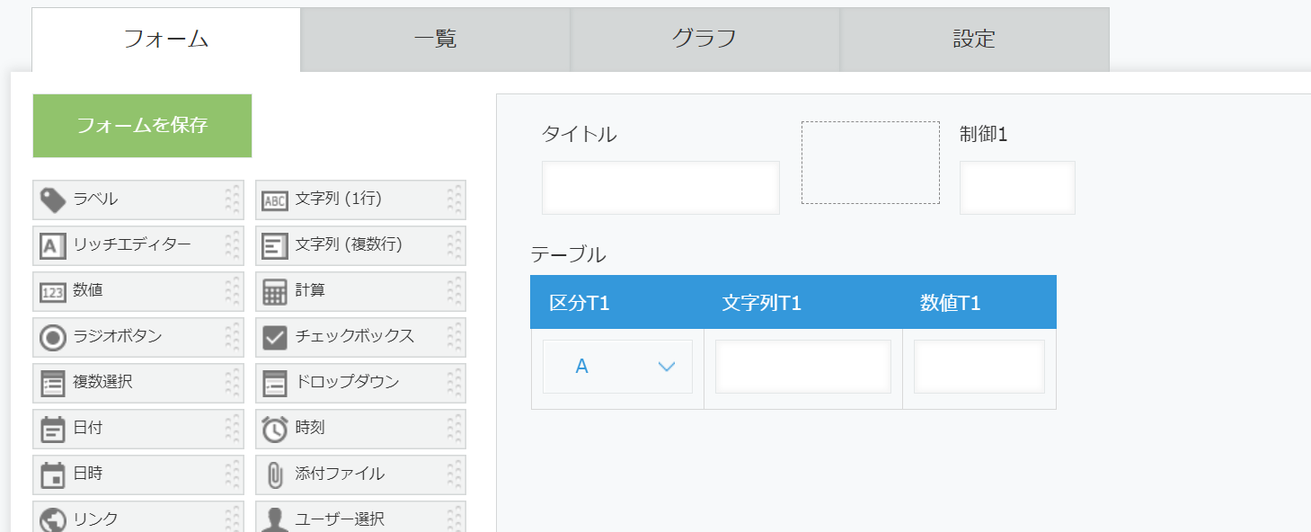Image resolution: width=1311 pixels, height=532 pixels.
Task: Switch to the フォーム tab
Action: [166, 40]
